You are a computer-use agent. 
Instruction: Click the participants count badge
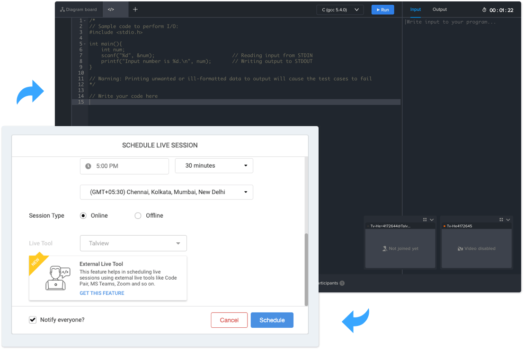click(342, 283)
